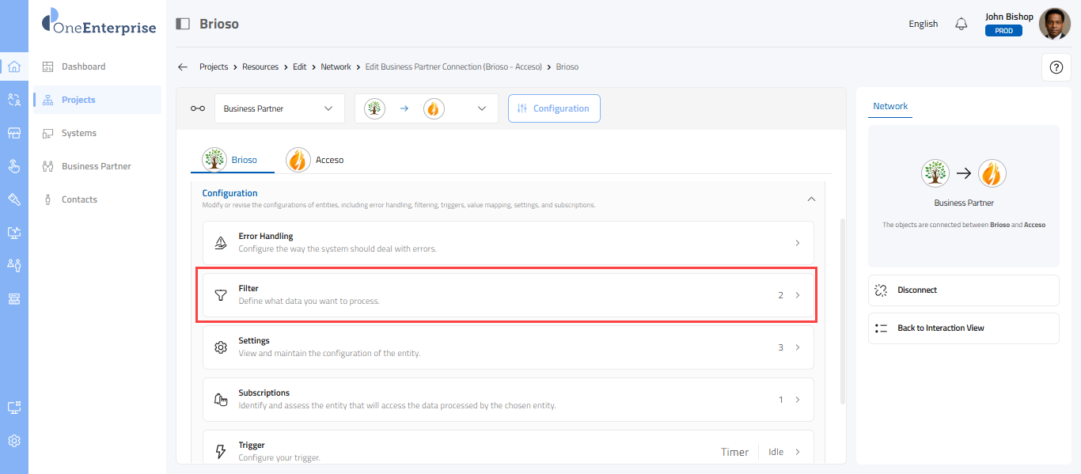Screen dimensions: 1081x474
Task: Click Resources in the breadcrumb trail
Action: [260, 67]
